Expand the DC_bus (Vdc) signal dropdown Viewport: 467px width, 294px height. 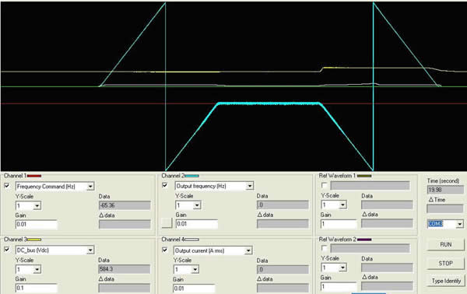pos(90,250)
